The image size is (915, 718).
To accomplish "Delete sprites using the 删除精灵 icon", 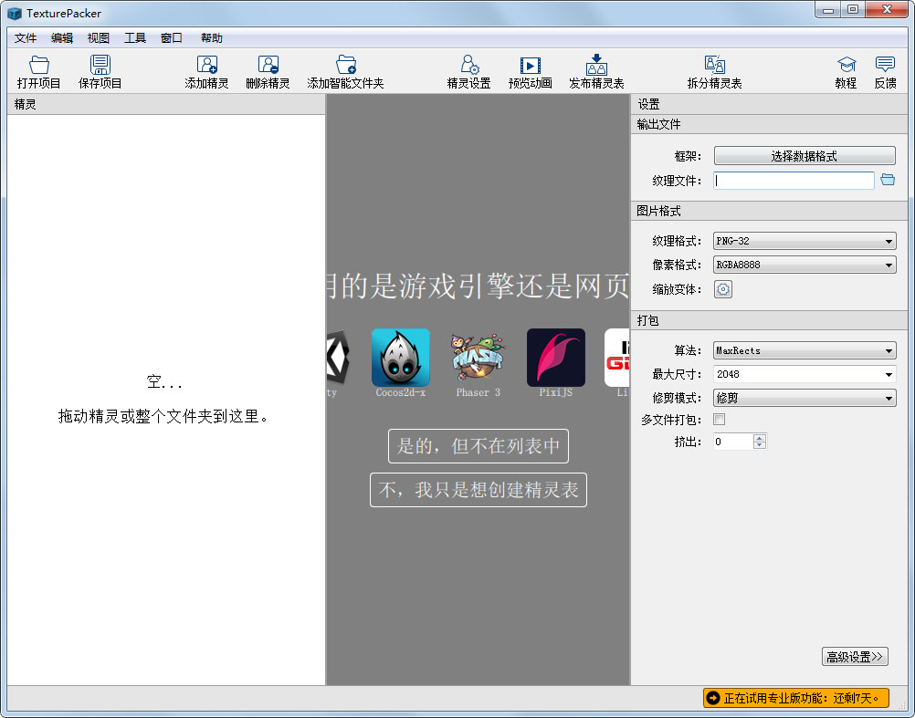I will coord(268,69).
